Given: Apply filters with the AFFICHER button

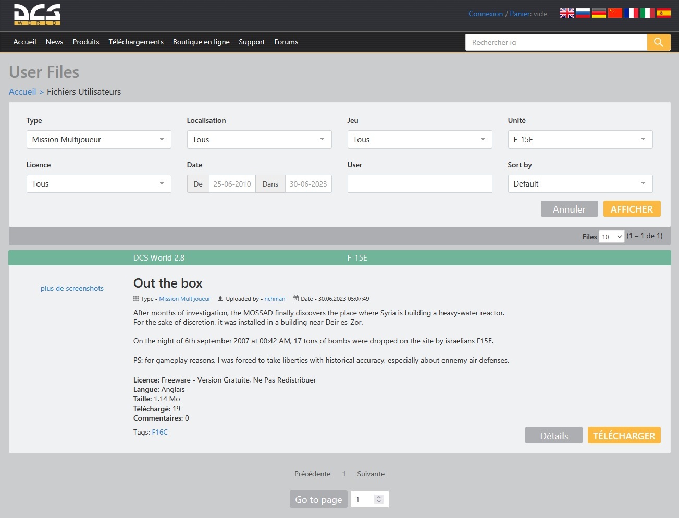Looking at the screenshot, I should point(632,209).
